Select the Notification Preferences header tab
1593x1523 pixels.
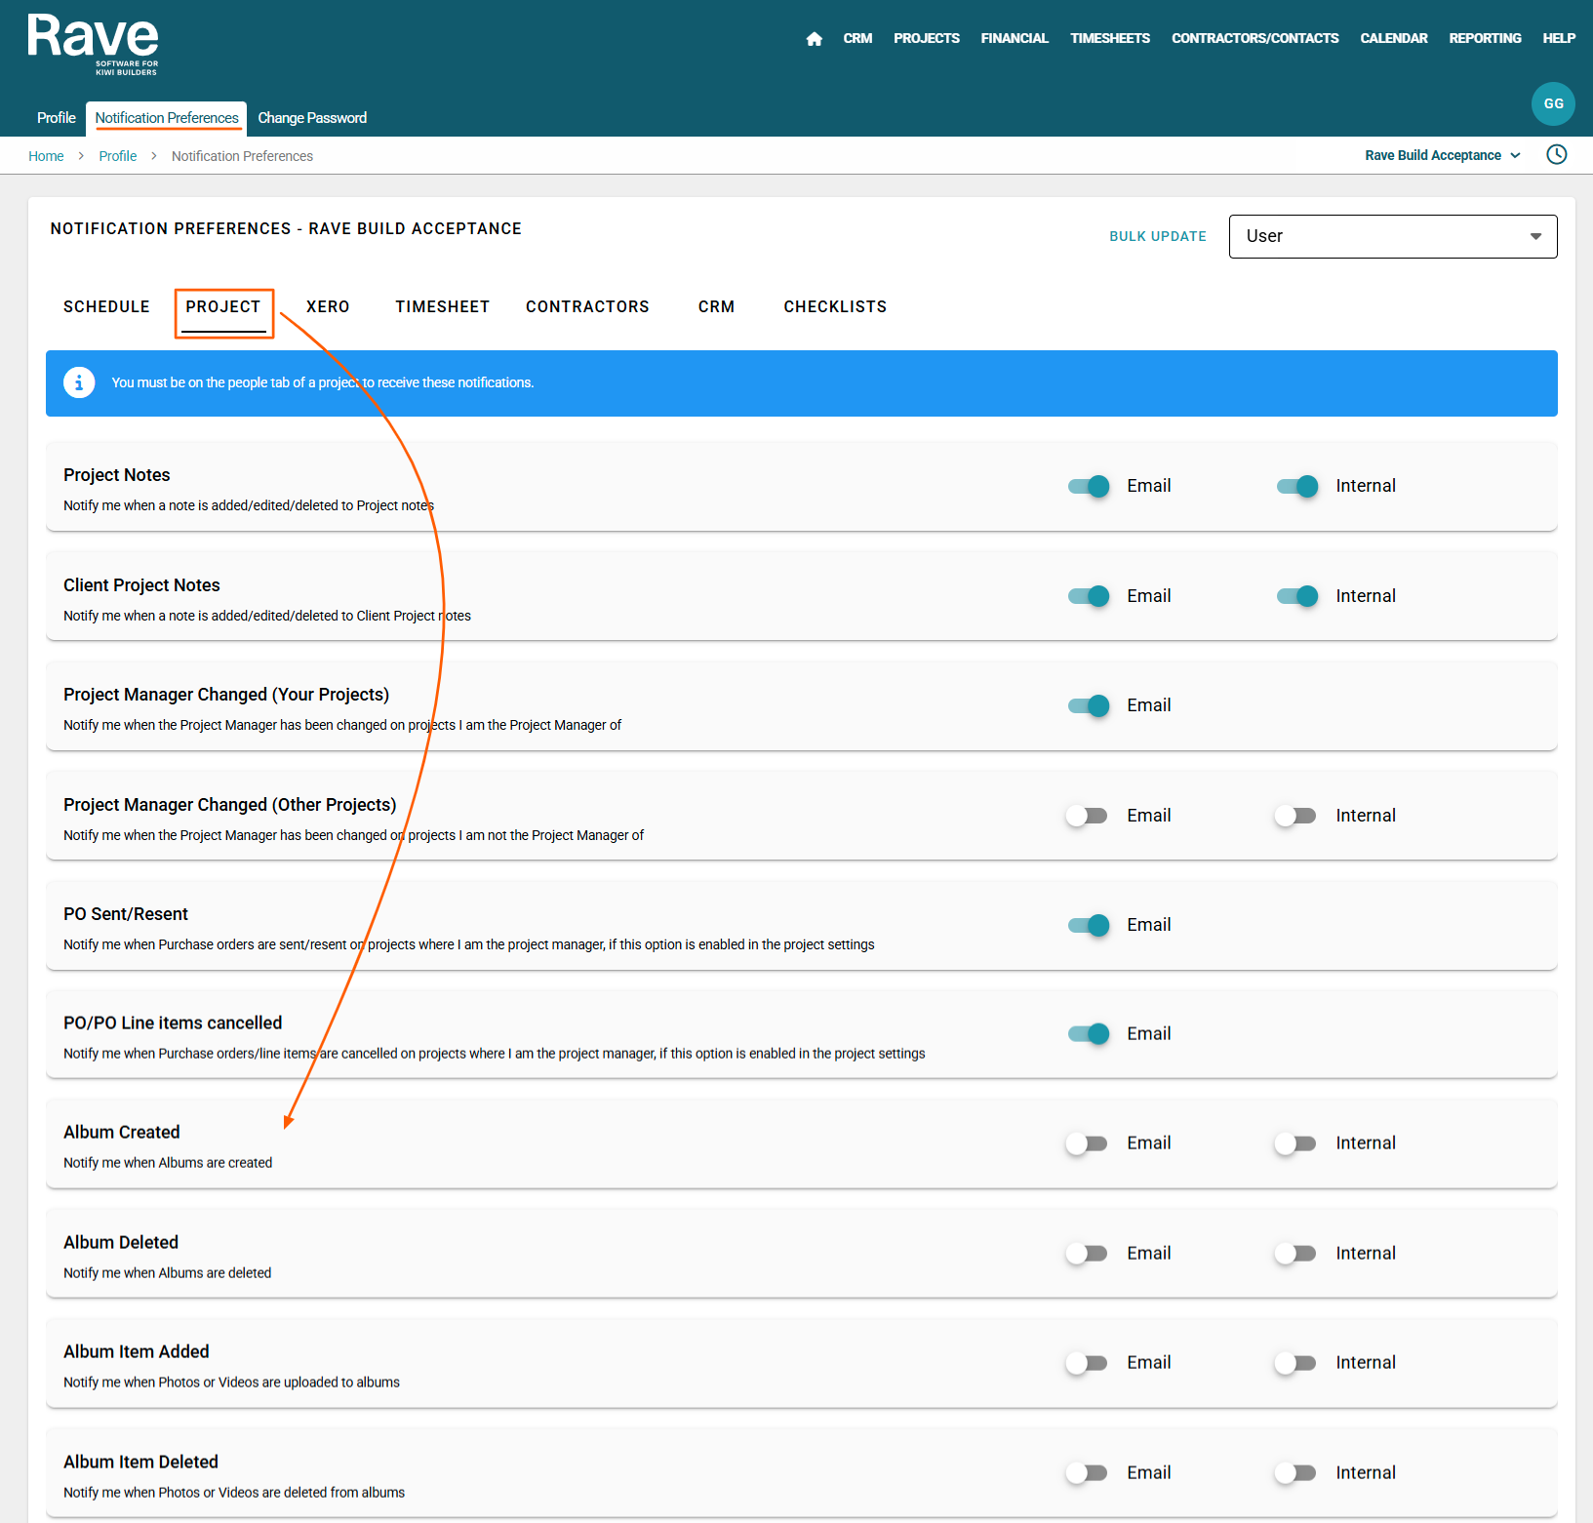pyautogui.click(x=167, y=118)
